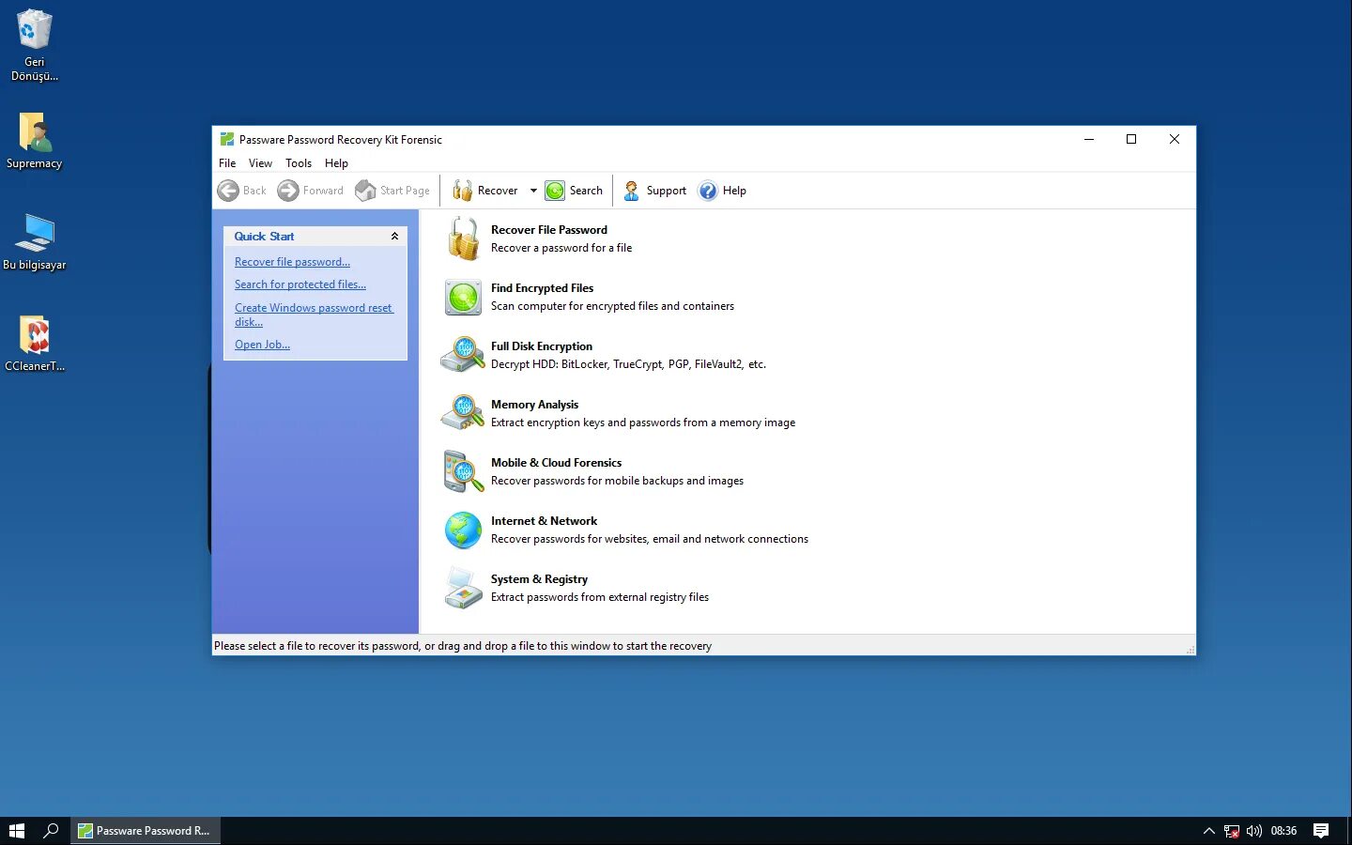Open the Tools menu
The image size is (1352, 845).
(x=299, y=163)
